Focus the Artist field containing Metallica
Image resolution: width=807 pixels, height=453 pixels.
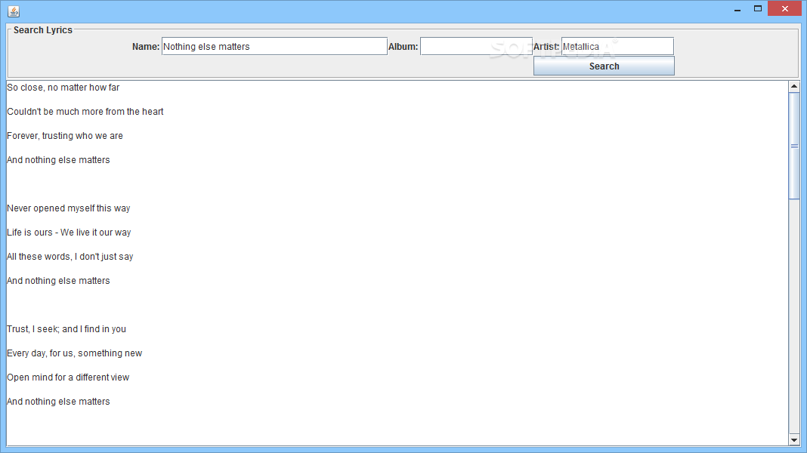(x=617, y=46)
